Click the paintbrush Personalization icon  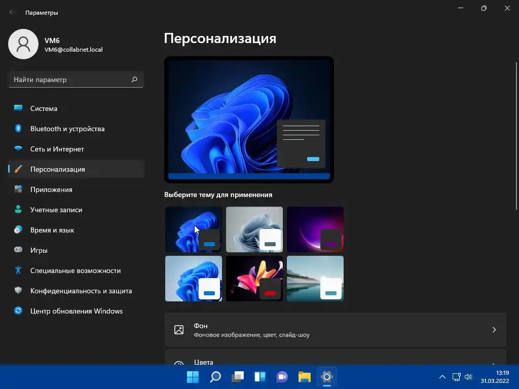click(18, 169)
